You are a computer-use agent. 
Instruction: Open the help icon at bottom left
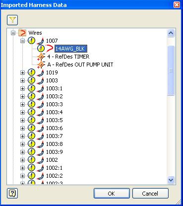pos(12,193)
